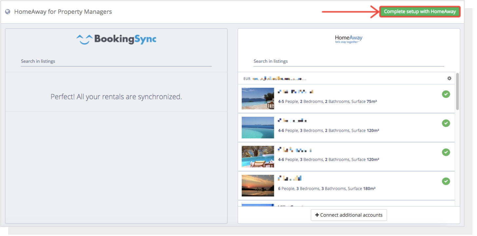Toggle sync for the 6-person 180m² property
Screen dimensions: 477x236
pos(446,181)
